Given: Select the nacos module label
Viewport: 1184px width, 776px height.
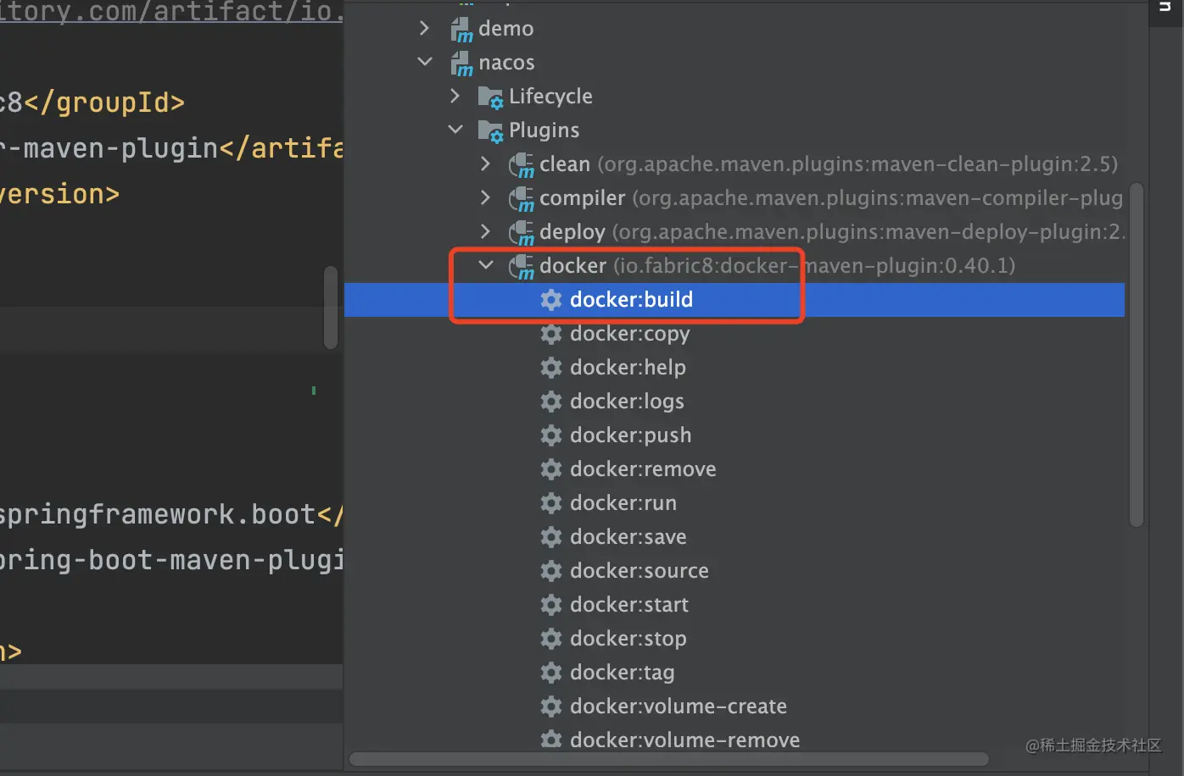Looking at the screenshot, I should click(x=506, y=63).
